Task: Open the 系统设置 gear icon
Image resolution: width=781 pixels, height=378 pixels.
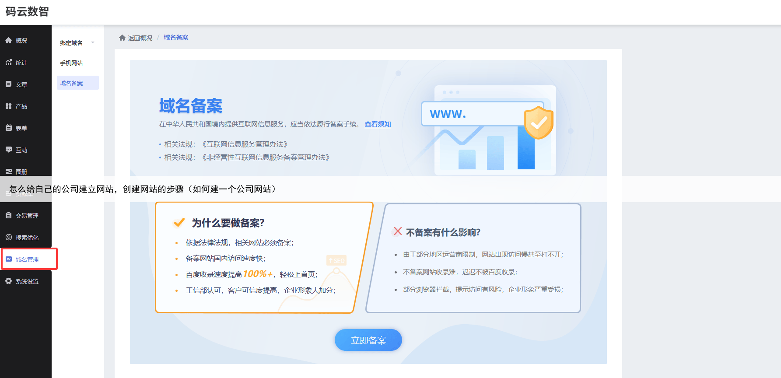Action: (x=8, y=281)
